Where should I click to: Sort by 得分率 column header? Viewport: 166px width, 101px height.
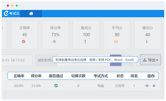pyautogui.click(x=36, y=76)
